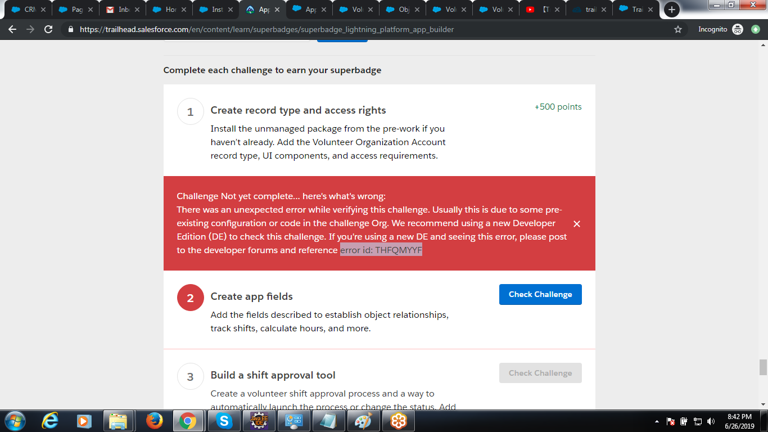Bookmark this page with the star icon
The height and width of the screenshot is (432, 768).
(678, 29)
